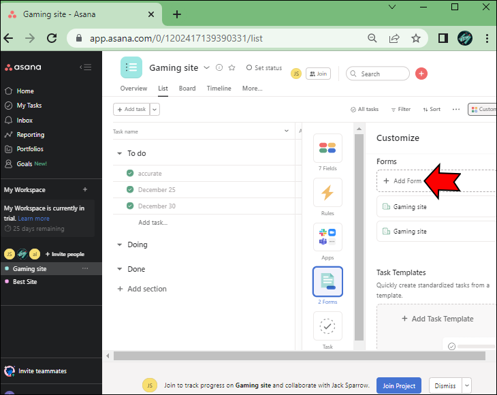Follow the Learn more trial link
Viewport: 497px width, 395px height.
(33, 219)
